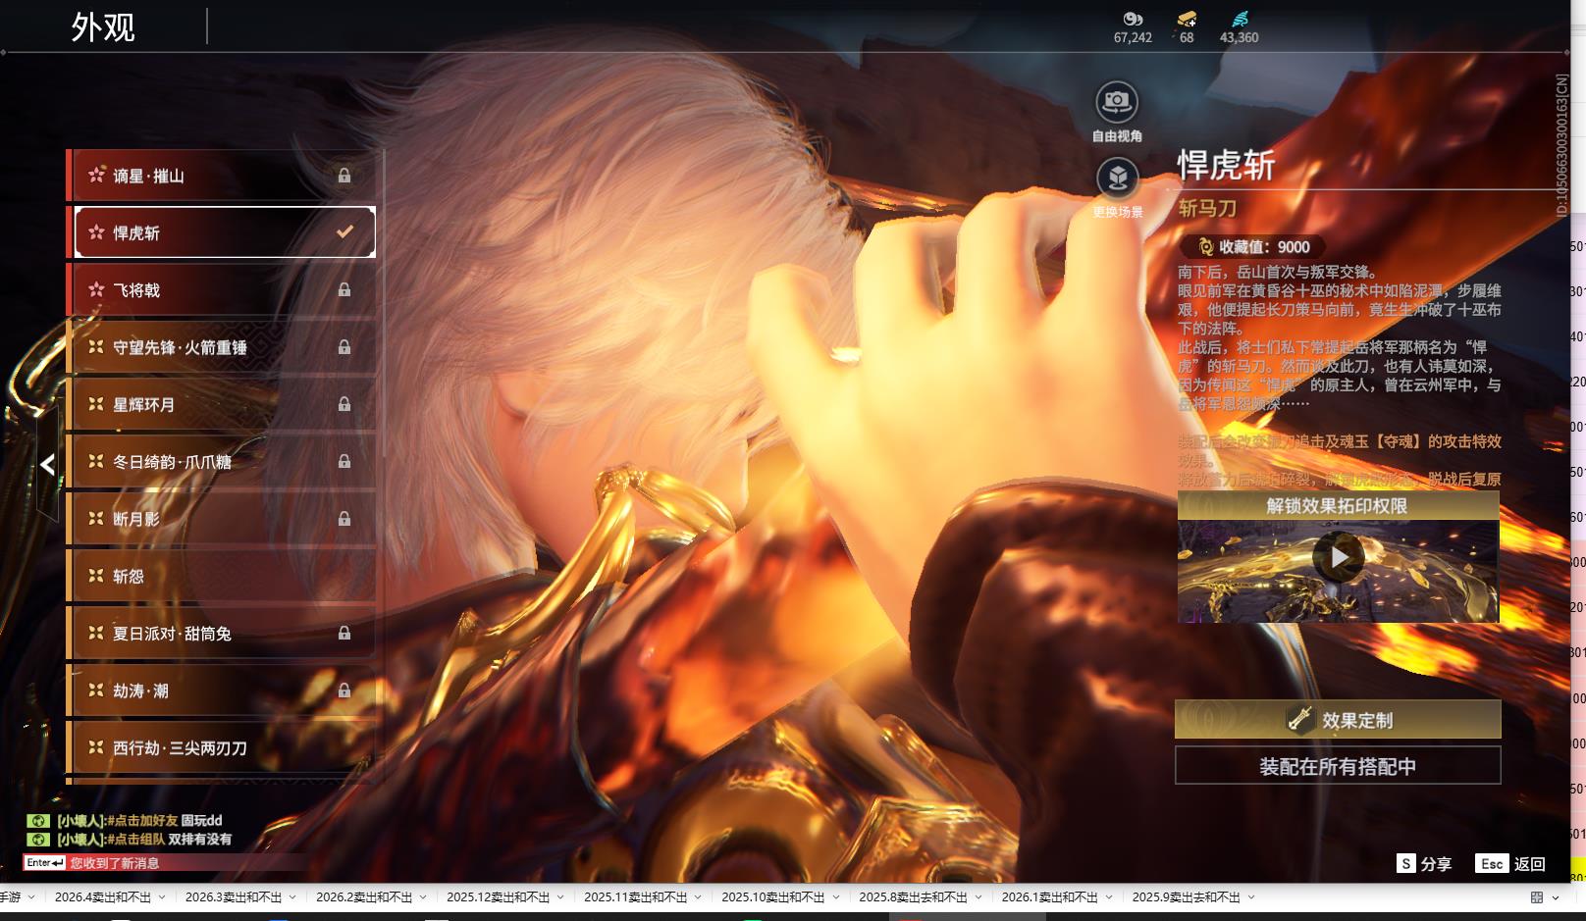Play the skin effect preview video
Screen dimensions: 1586x921
(x=1338, y=557)
